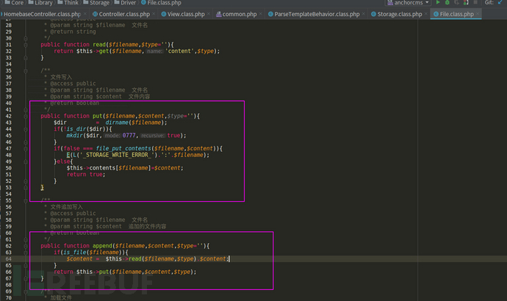Click the append function name on line 62

coord(102,246)
